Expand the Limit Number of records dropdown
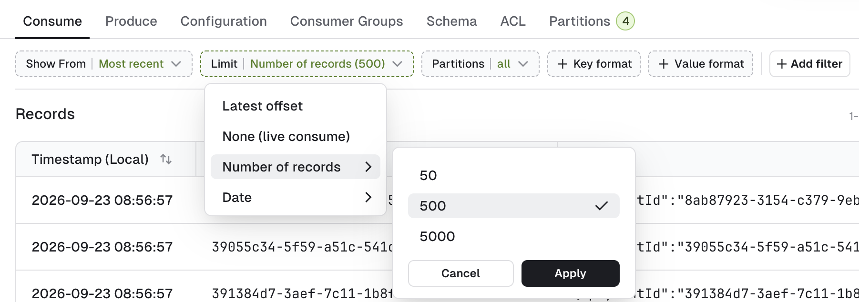859x302 pixels. pos(307,64)
